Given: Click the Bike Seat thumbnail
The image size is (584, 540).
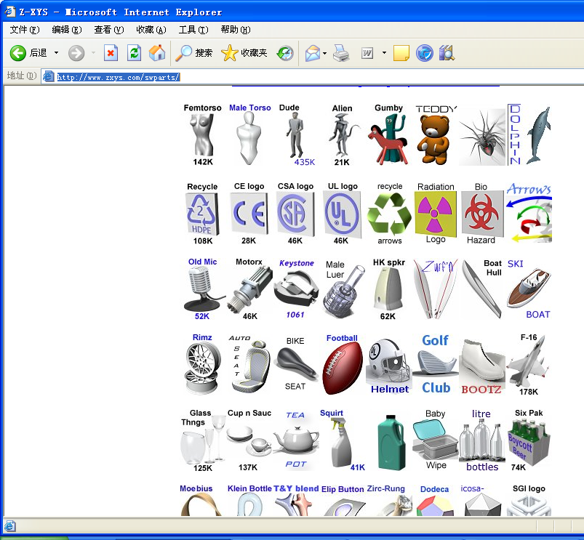Looking at the screenshot, I should tap(295, 363).
